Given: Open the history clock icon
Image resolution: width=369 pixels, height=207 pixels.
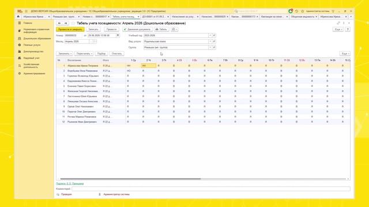Looking at the screenshot, I should [x=296, y=11].
